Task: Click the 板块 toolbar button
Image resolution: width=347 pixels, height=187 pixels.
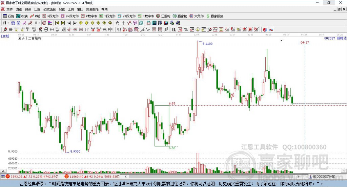Action: point(22,16)
